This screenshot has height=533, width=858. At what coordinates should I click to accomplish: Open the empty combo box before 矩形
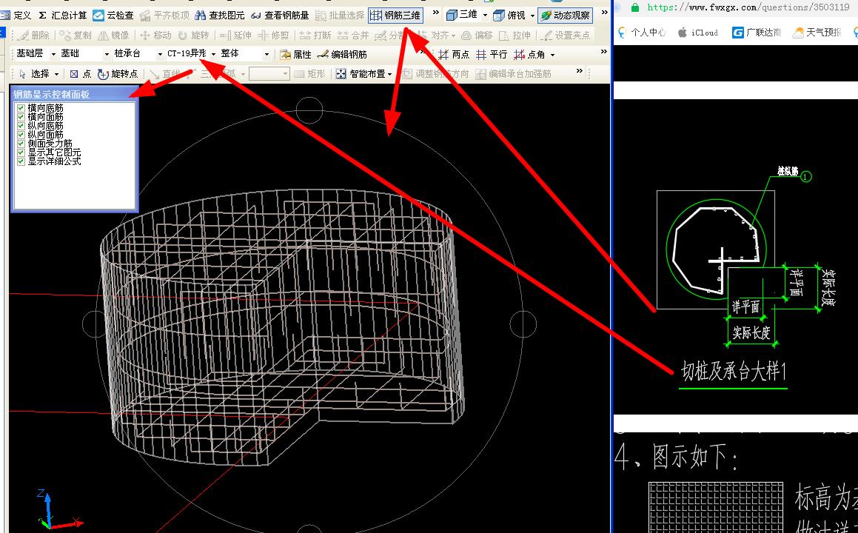coord(269,74)
